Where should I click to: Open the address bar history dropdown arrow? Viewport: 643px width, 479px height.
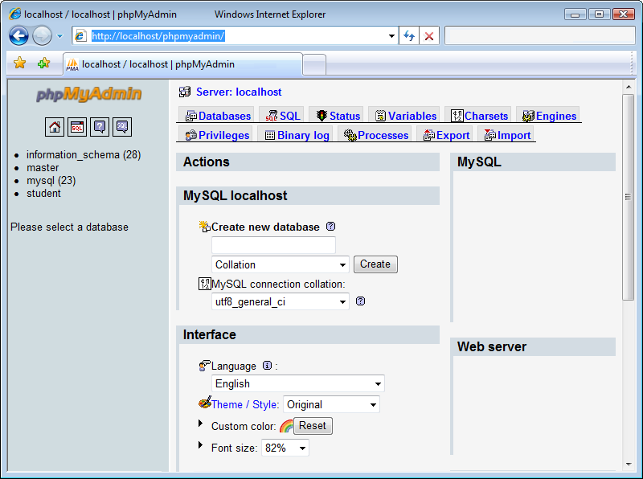coord(391,36)
